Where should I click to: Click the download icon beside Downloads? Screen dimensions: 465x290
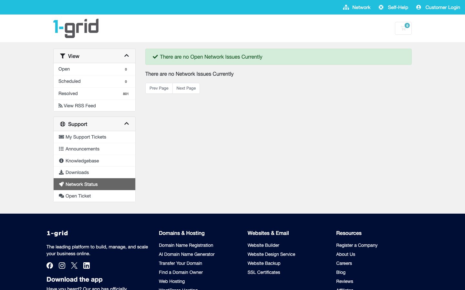click(61, 172)
